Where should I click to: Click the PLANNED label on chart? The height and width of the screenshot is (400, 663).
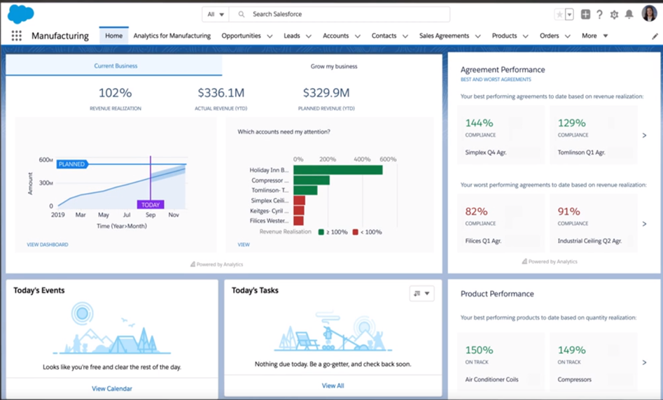tap(72, 164)
